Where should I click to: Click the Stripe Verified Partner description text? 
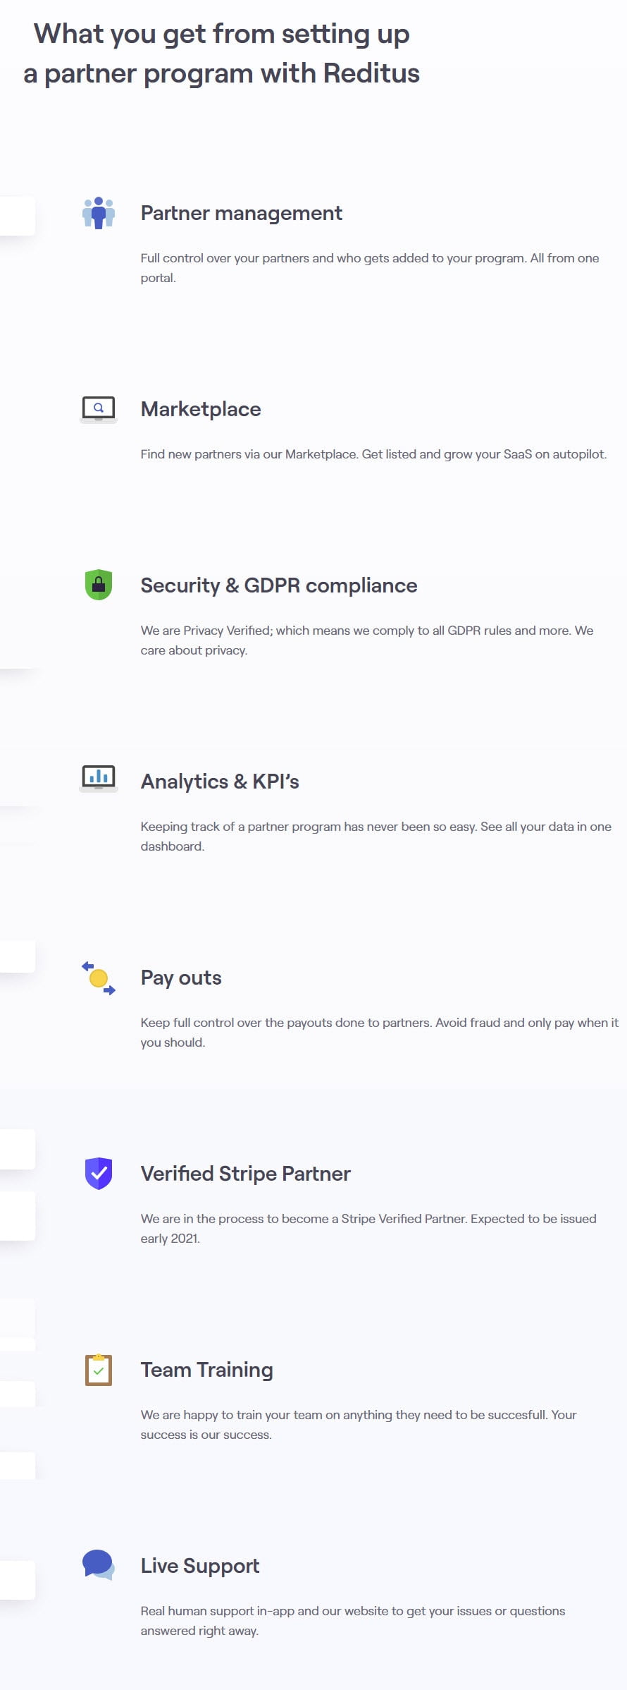(x=368, y=1228)
